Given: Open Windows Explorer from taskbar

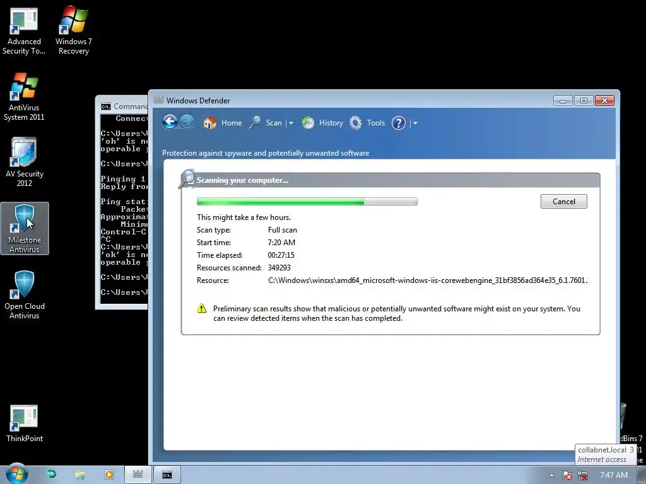Looking at the screenshot, I should [80, 475].
